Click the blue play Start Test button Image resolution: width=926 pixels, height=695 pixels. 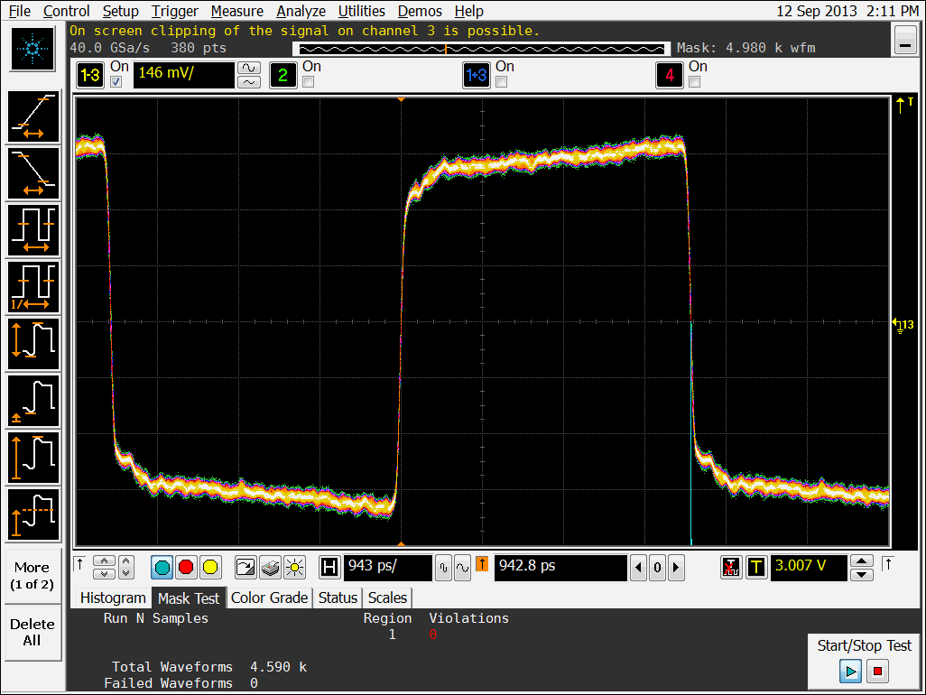[x=849, y=672]
